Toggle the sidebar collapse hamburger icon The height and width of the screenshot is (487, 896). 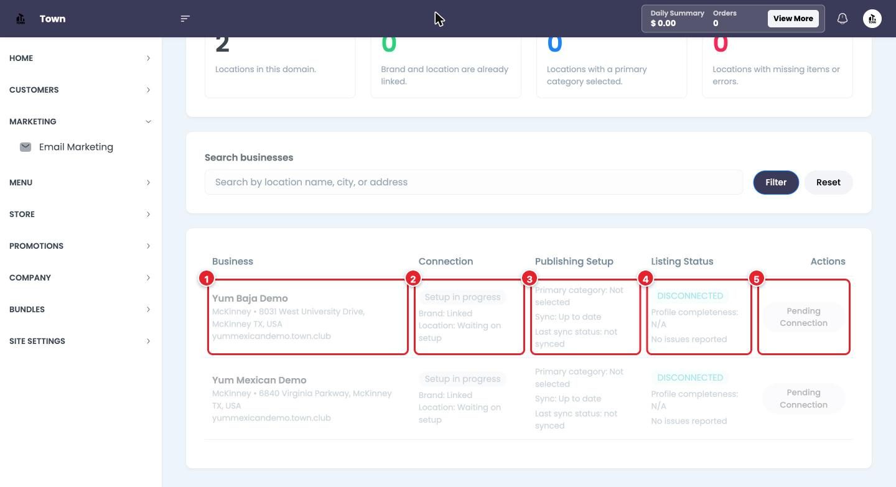[x=185, y=19]
